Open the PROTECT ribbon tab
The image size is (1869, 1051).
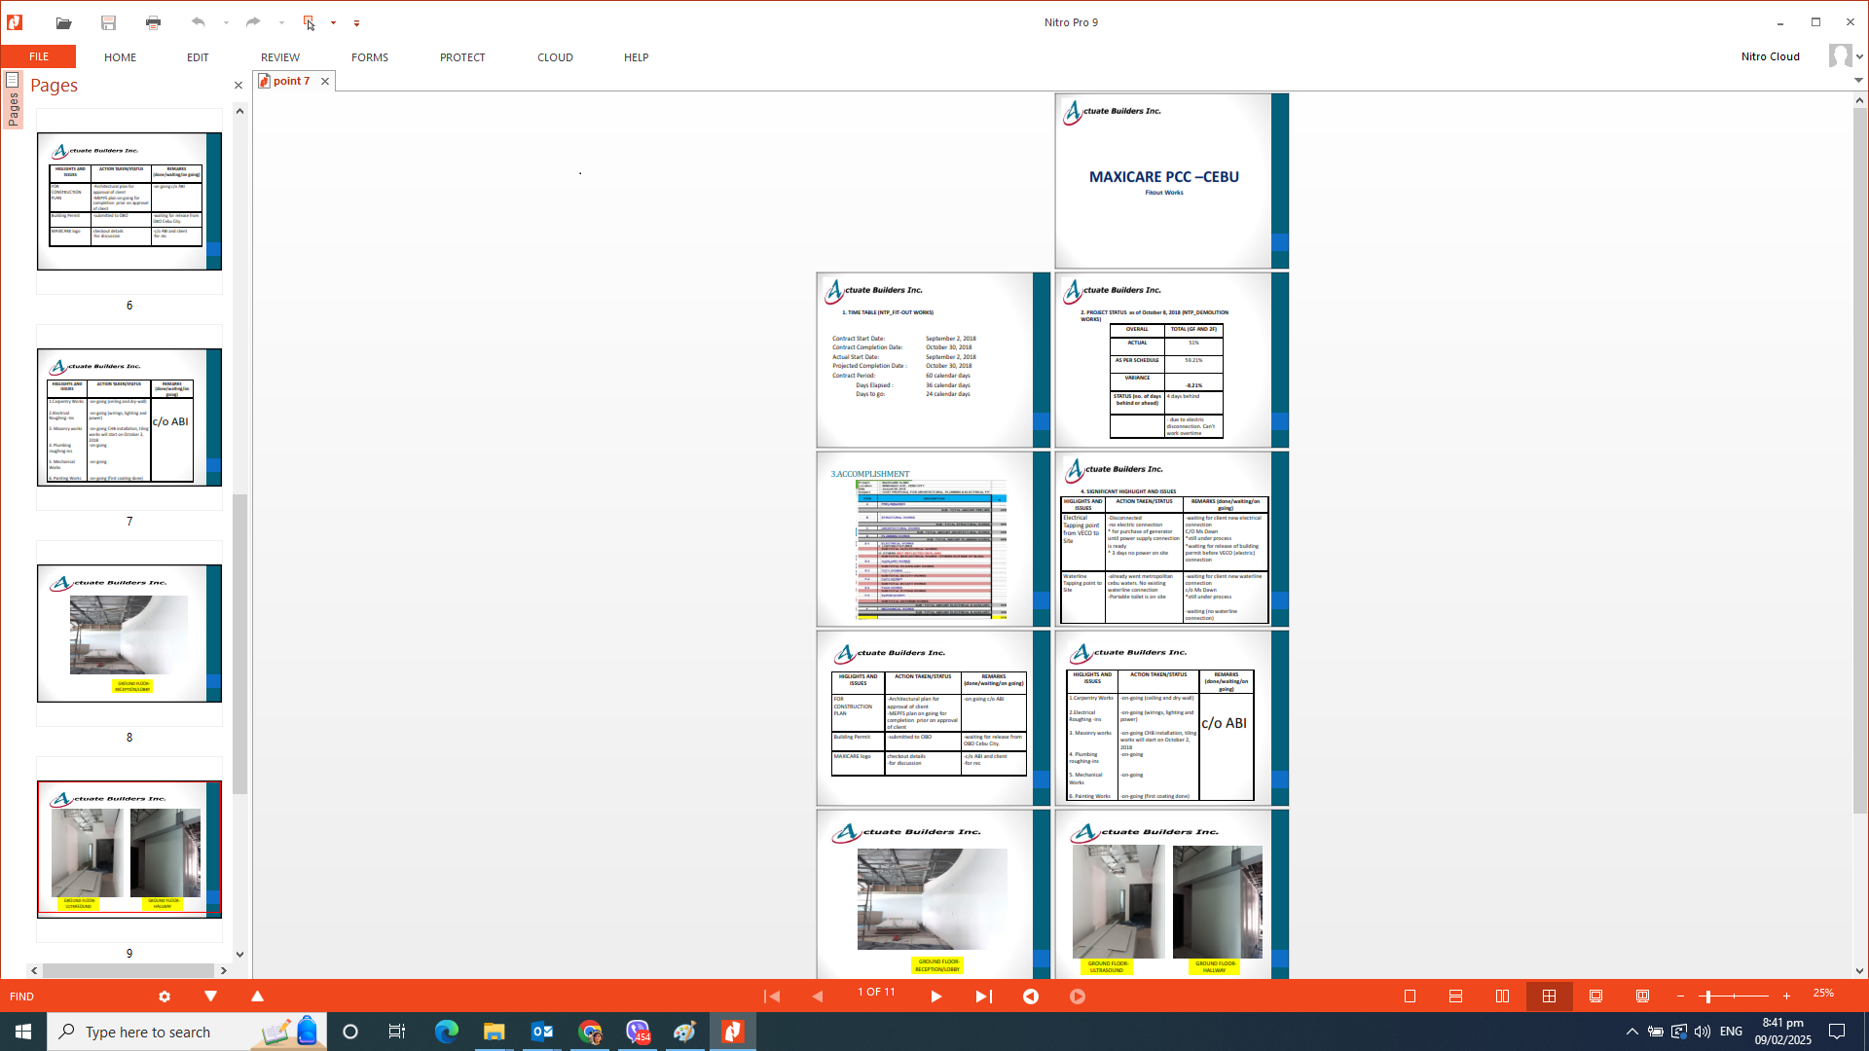pos(461,57)
